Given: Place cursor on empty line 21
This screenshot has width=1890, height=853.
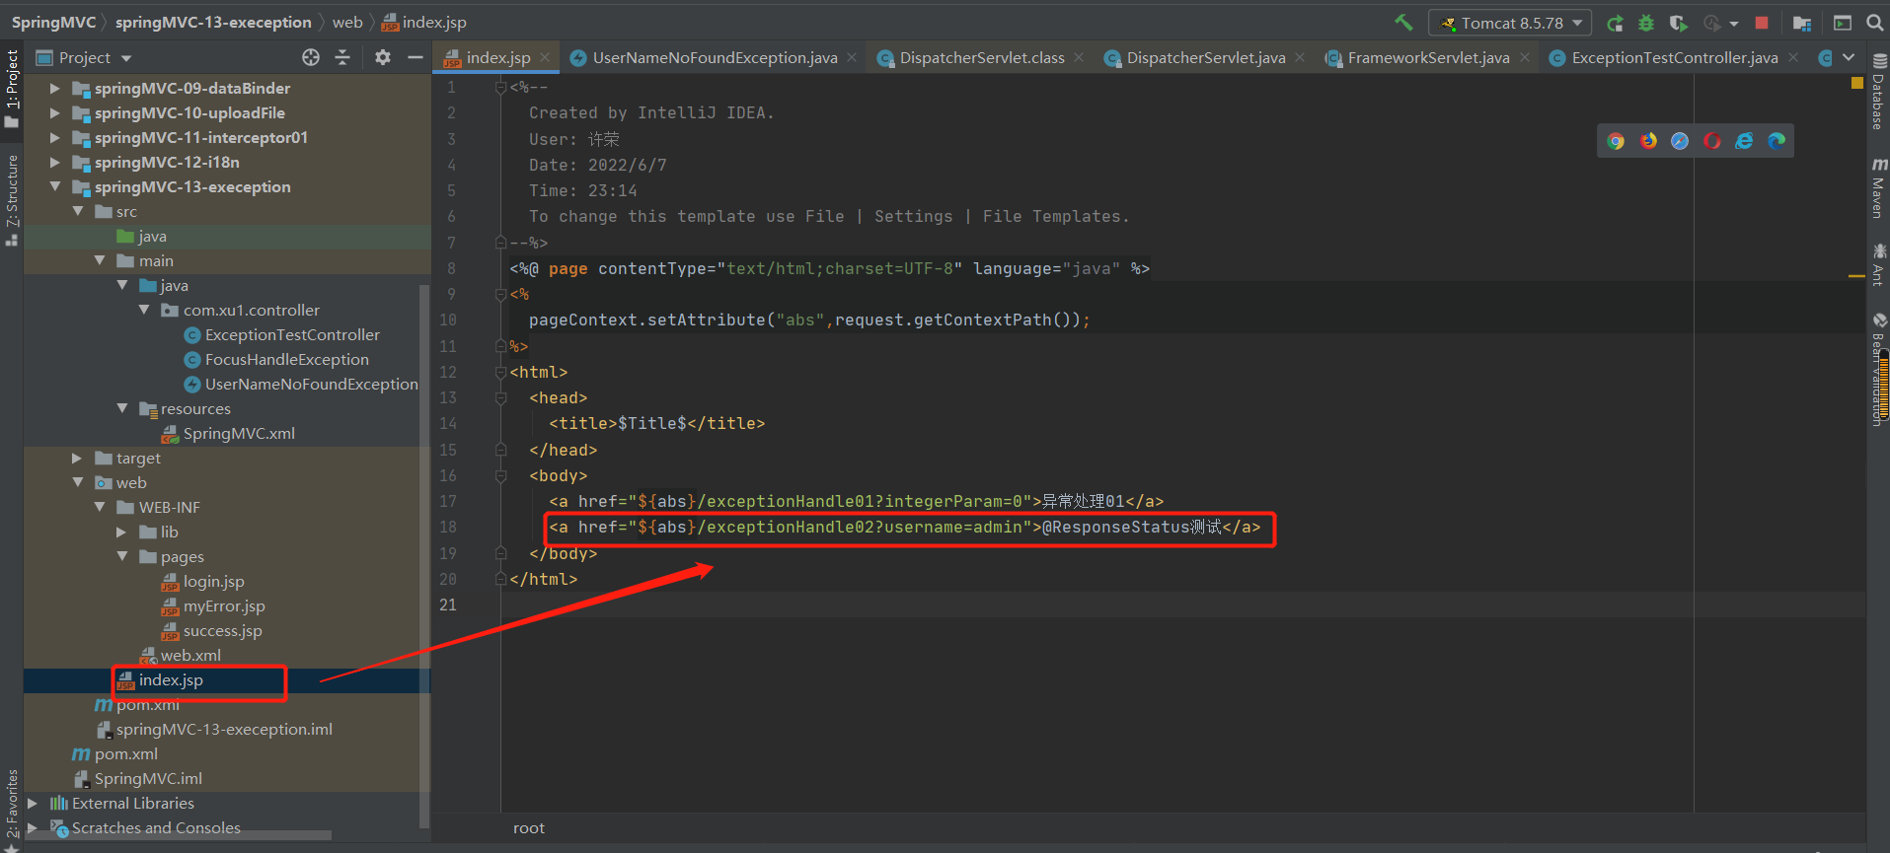Looking at the screenshot, I should (x=1184, y=604).
